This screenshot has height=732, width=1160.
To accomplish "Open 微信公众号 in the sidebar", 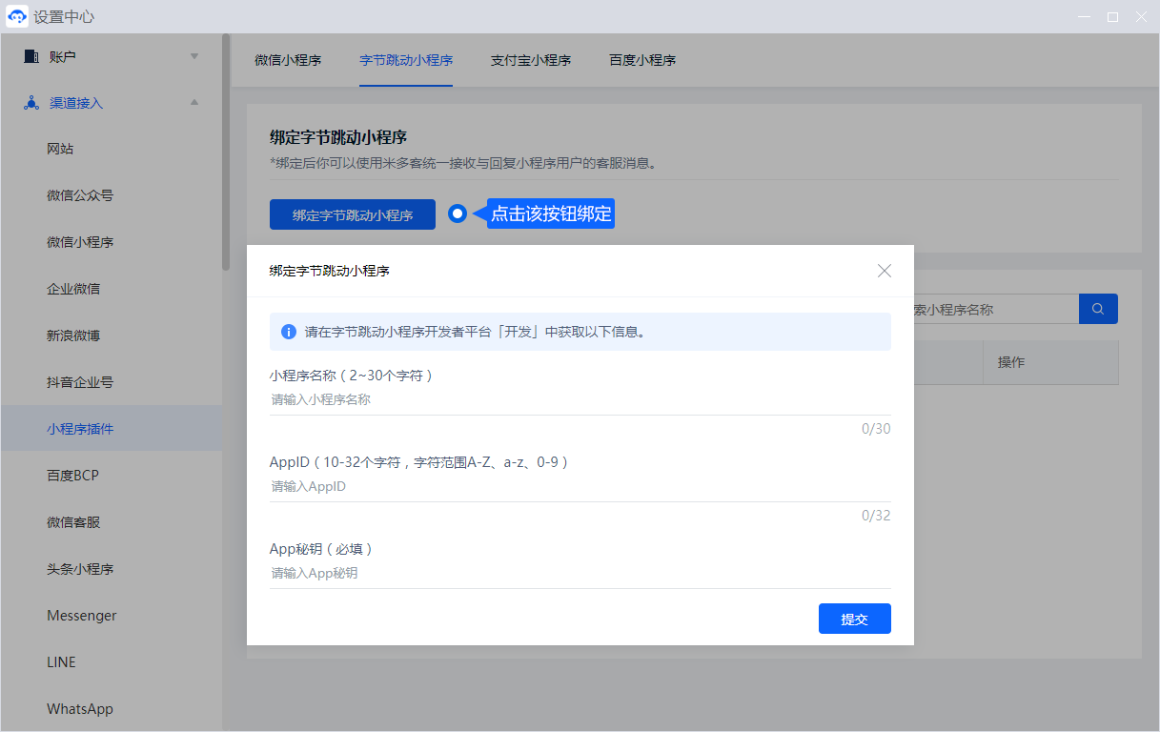I will (x=80, y=195).
